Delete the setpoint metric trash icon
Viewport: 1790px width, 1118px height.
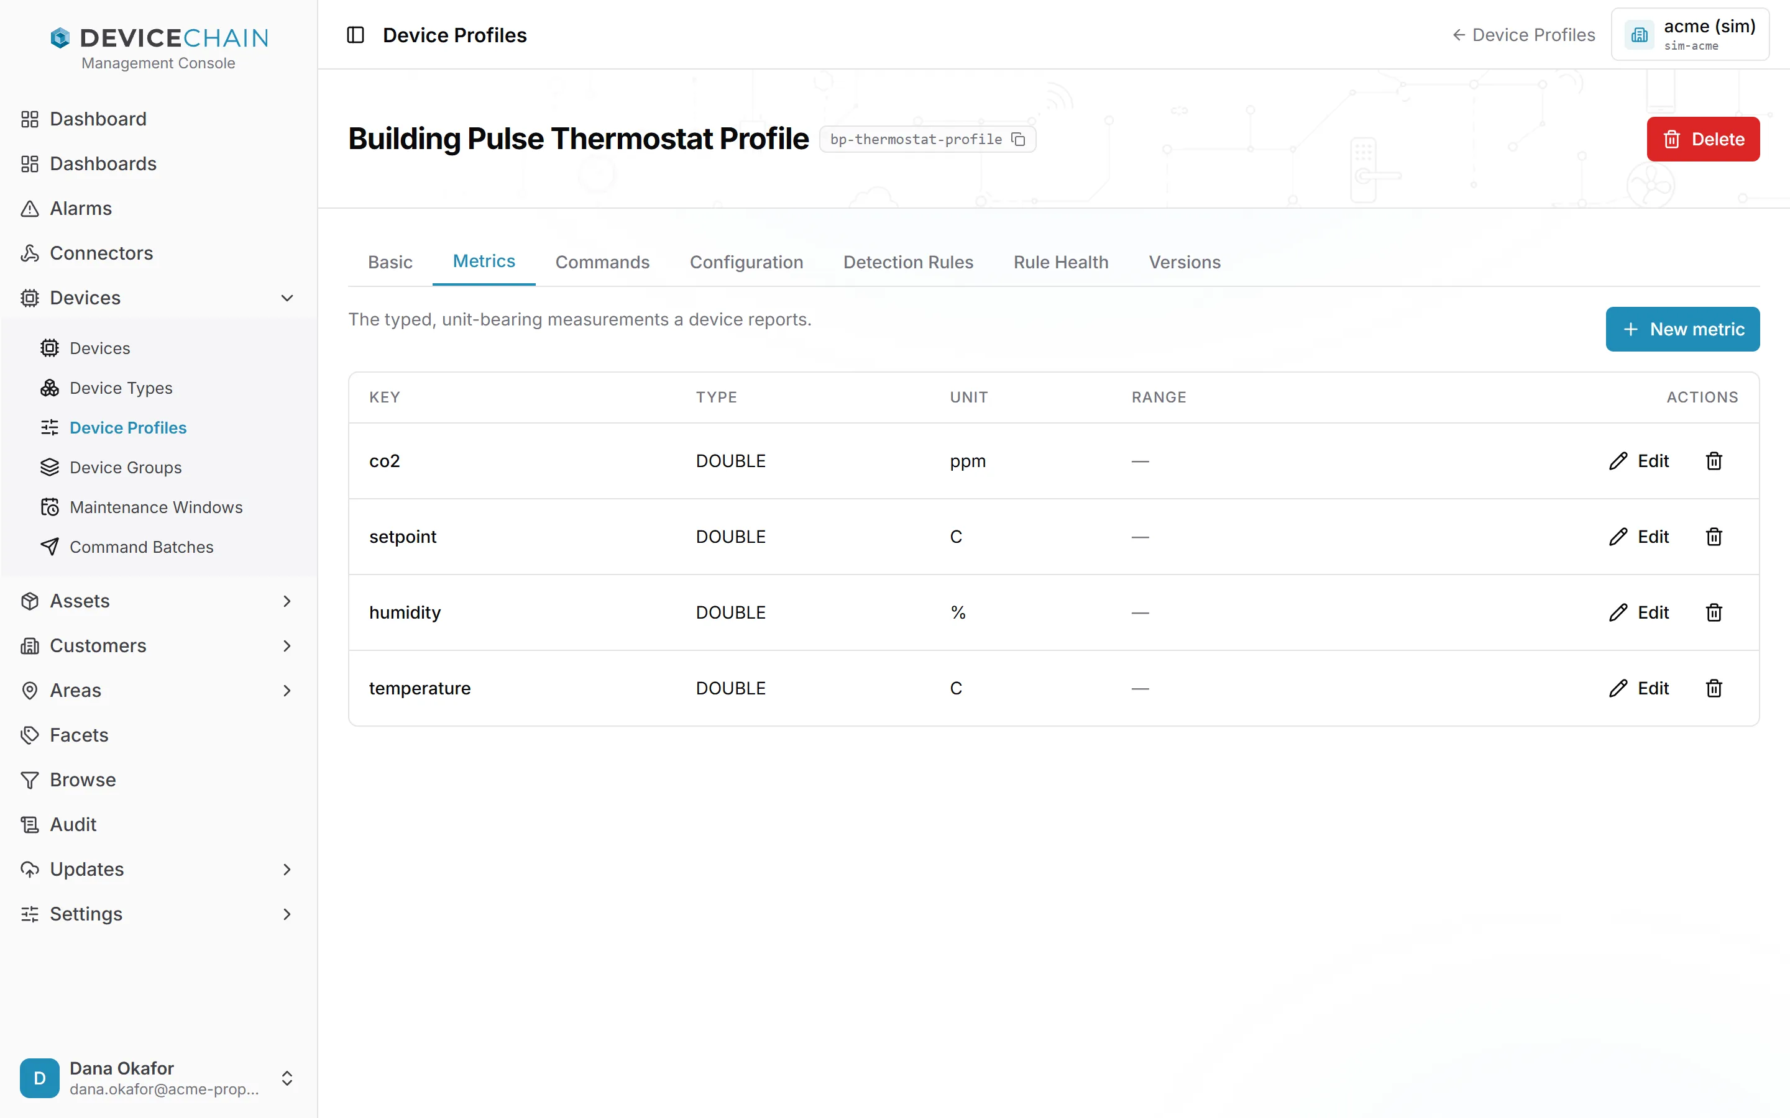point(1714,536)
